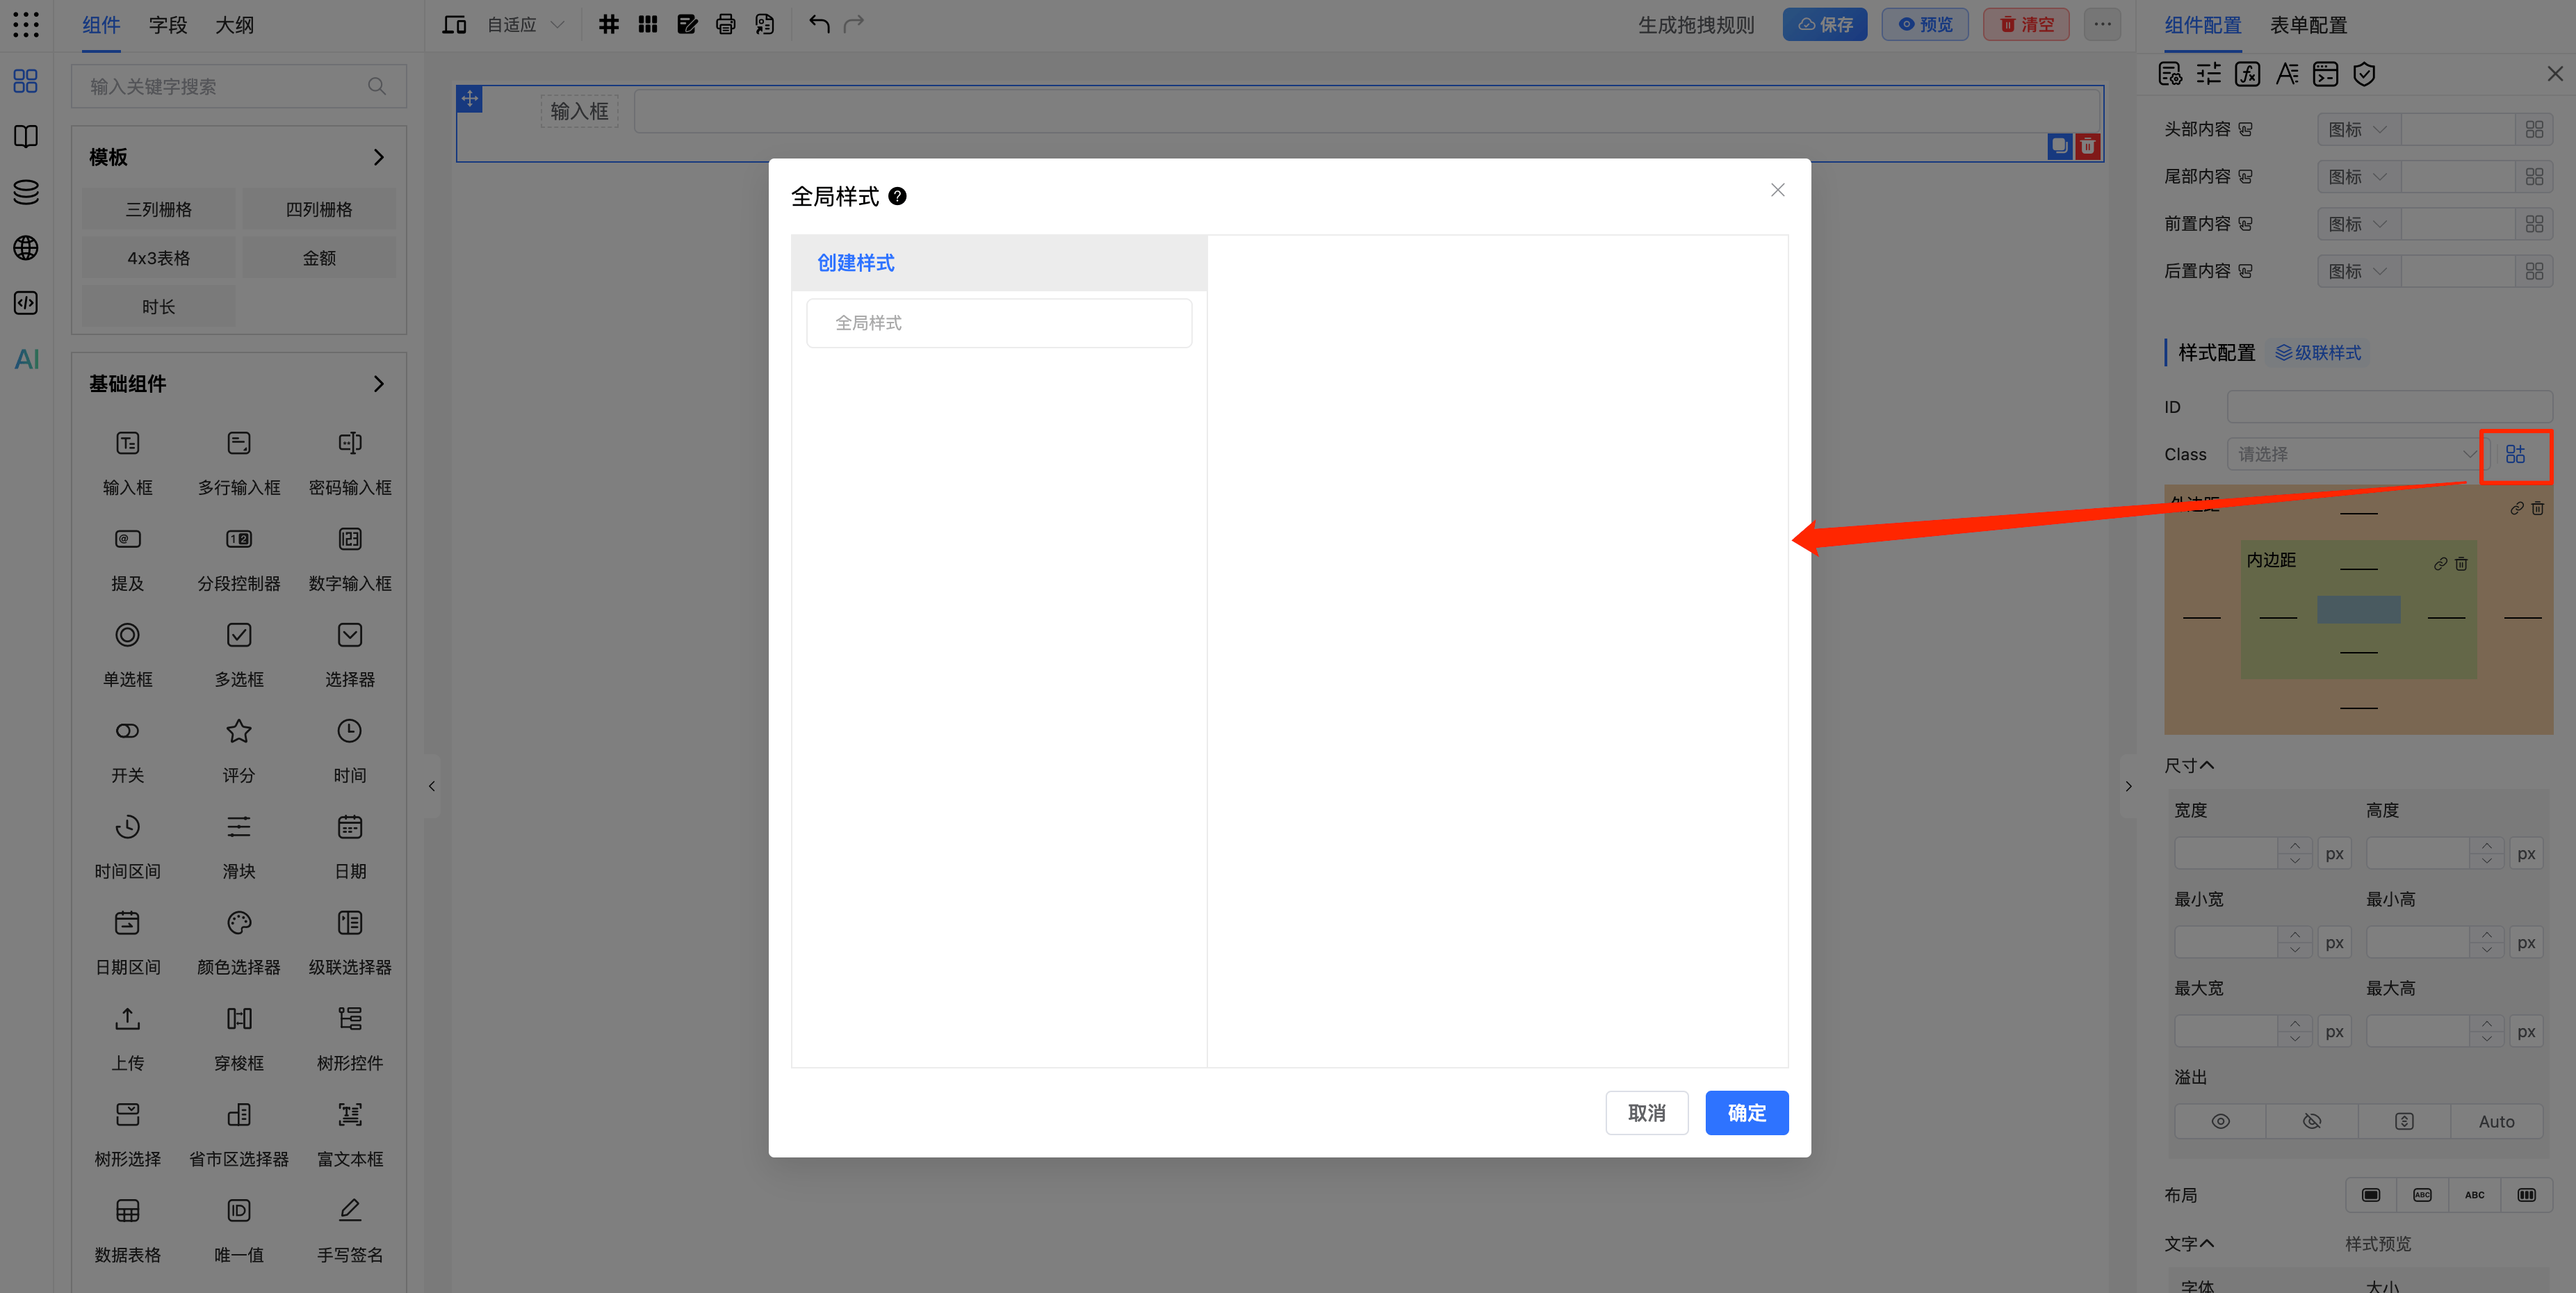Click the globe icon in the left sidebar
Screen dimensions: 2576x1293
26,247
